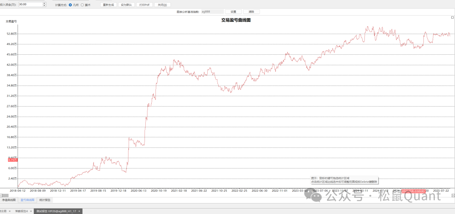Screen dimensions: 455x214
Task: Select the 盈亏曲线图 tab
Action: pyautogui.click(x=27, y=200)
